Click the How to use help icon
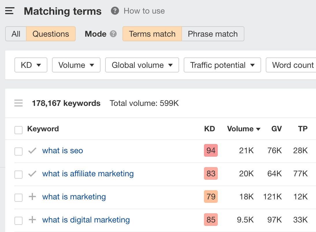 click(x=115, y=11)
